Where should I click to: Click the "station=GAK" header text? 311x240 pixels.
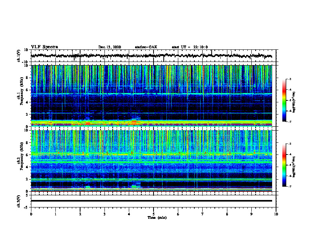coord(146,47)
